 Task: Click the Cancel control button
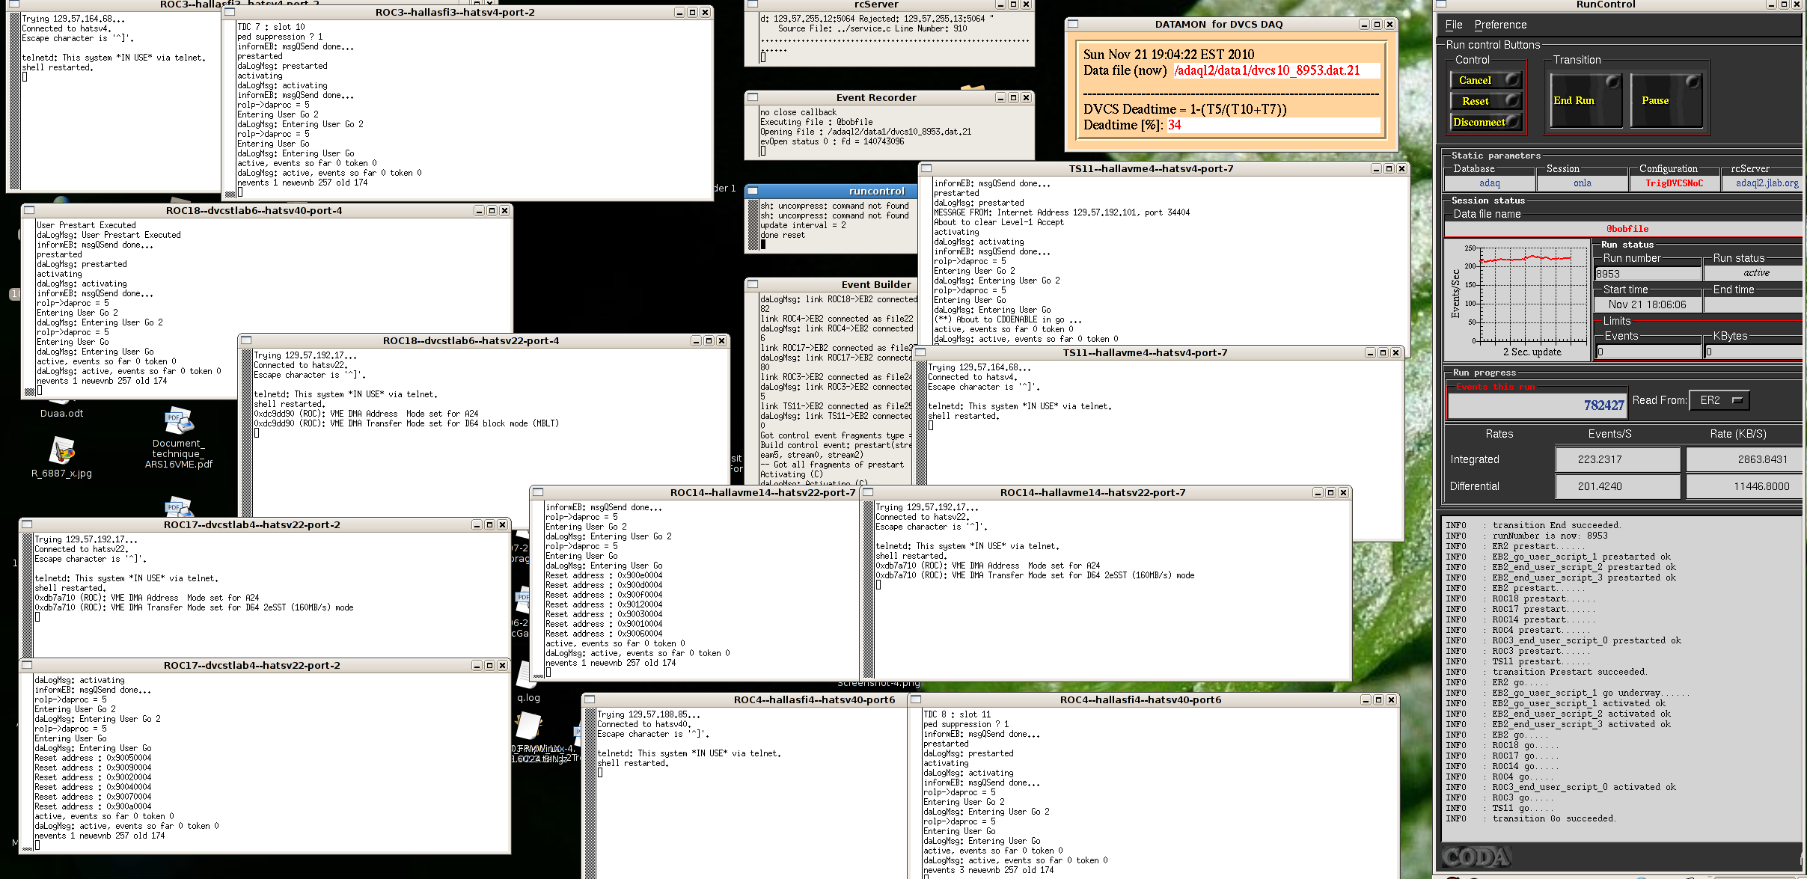point(1486,80)
